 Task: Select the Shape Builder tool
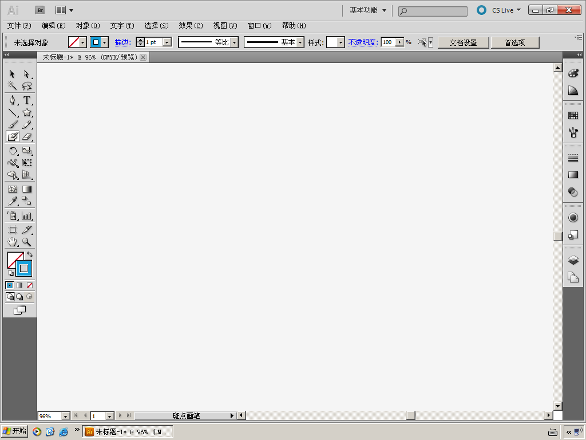[13, 175]
